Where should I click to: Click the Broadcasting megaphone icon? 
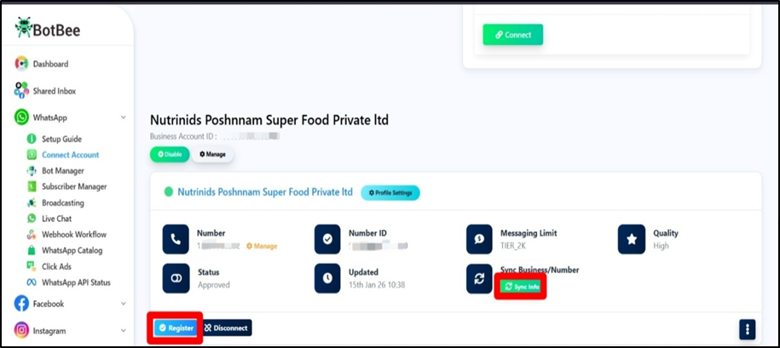pyautogui.click(x=32, y=203)
